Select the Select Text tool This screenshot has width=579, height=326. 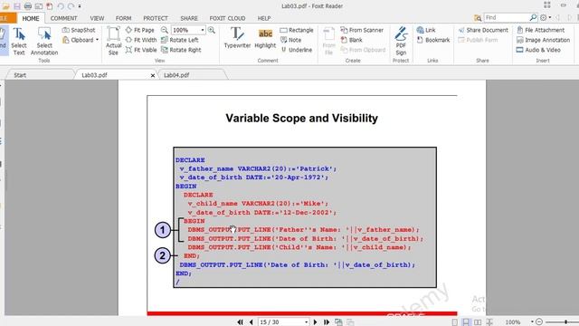[19, 41]
